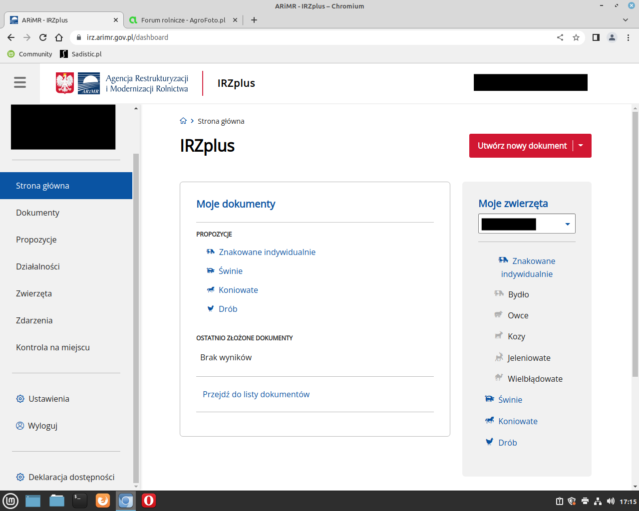Bookmark page with the star icon
The image size is (639, 511).
coord(576,37)
